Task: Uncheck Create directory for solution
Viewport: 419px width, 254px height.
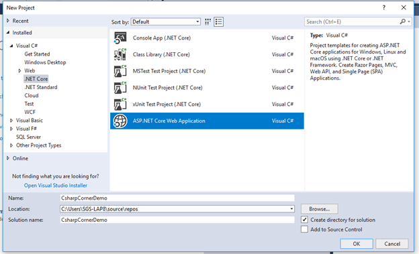Action: point(304,220)
